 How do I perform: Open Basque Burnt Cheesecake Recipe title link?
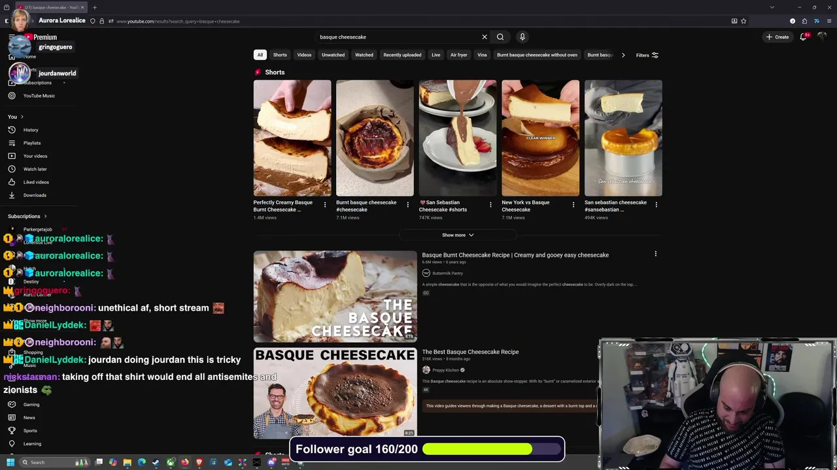[x=515, y=255]
